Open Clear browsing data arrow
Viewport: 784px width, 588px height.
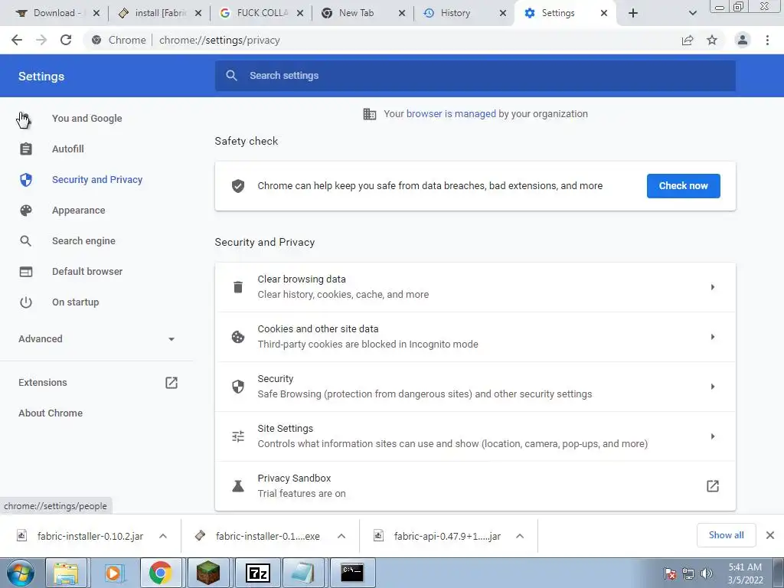[713, 287]
